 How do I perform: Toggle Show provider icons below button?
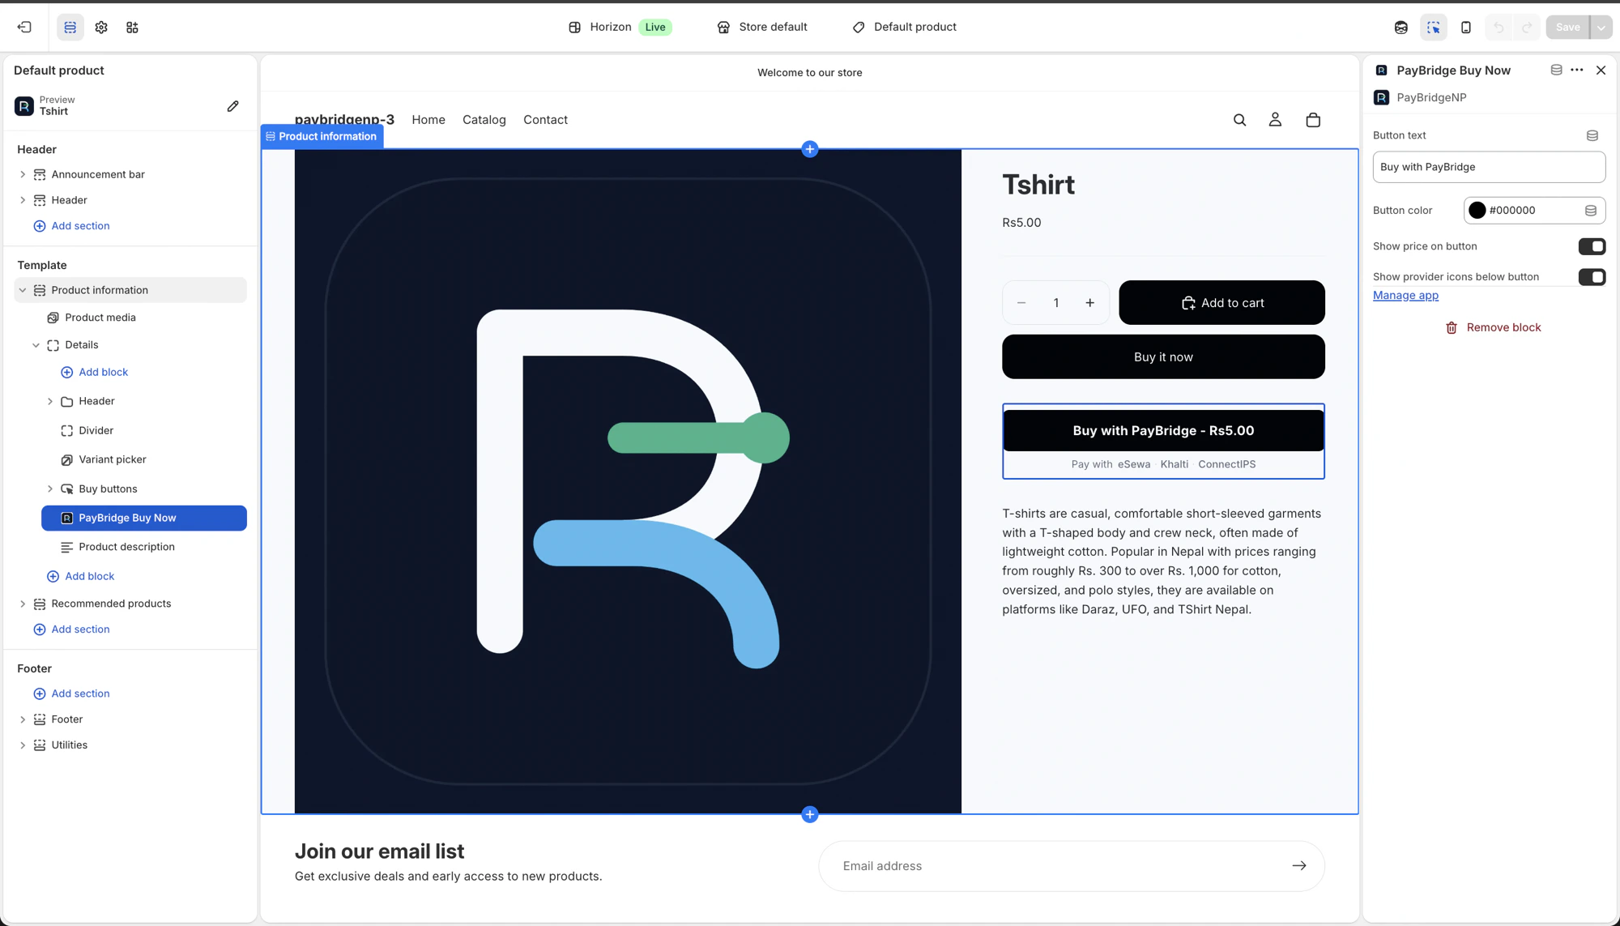[x=1592, y=277]
